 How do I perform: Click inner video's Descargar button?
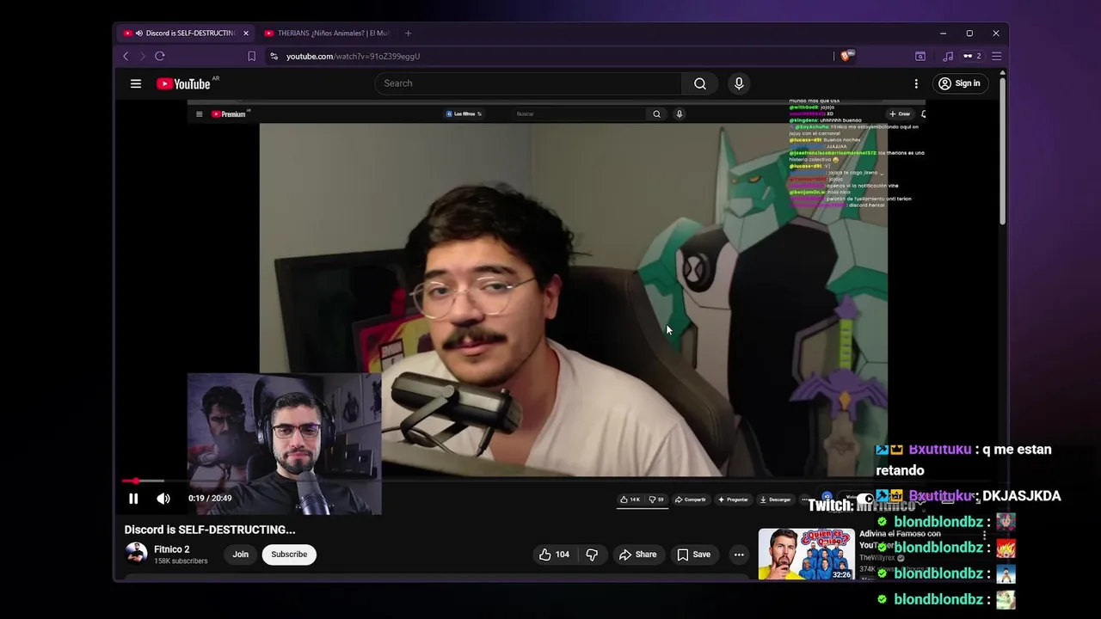pyautogui.click(x=775, y=499)
